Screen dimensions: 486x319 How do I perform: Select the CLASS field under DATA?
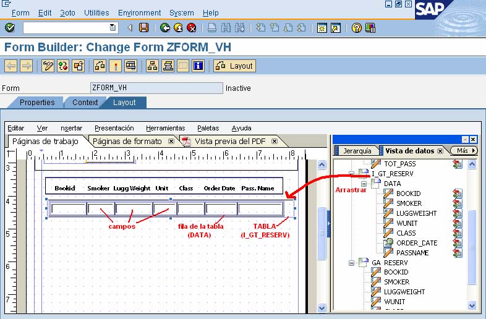point(406,233)
